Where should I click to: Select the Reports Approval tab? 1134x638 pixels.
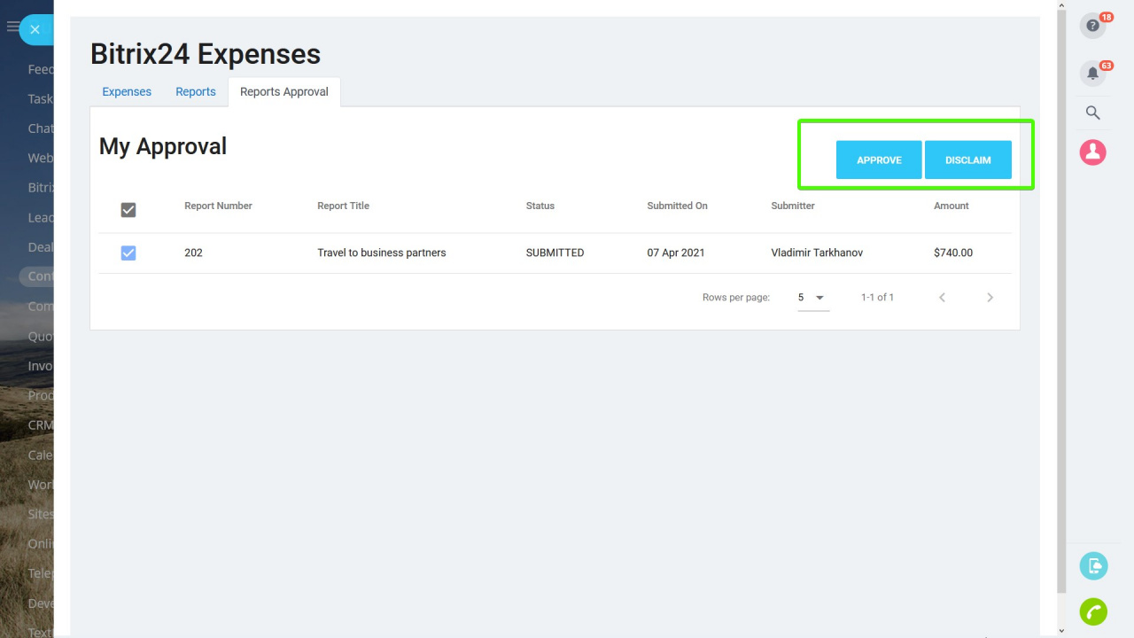click(284, 91)
